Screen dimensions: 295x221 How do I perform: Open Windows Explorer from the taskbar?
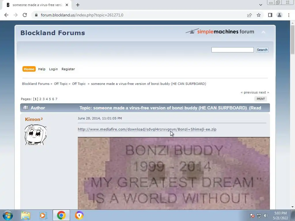26,215
